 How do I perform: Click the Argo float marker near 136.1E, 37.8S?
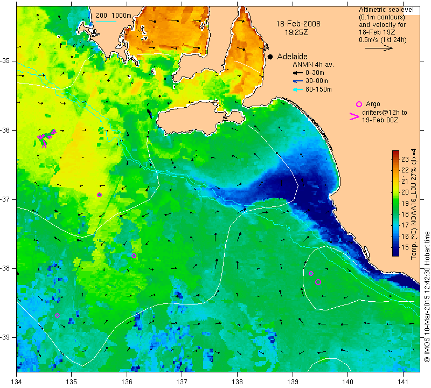[134, 256]
